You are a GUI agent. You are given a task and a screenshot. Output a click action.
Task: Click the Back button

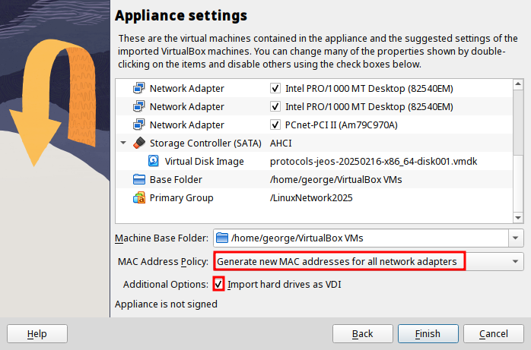click(363, 334)
